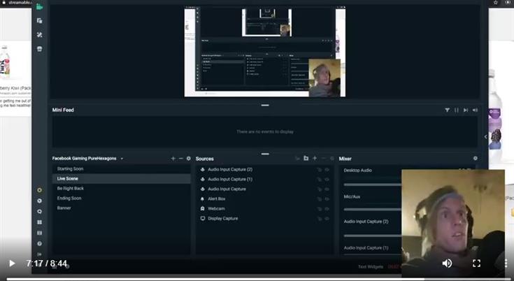The image size is (514, 281).
Task: Open the layout editor grid icon
Action: 40,222
